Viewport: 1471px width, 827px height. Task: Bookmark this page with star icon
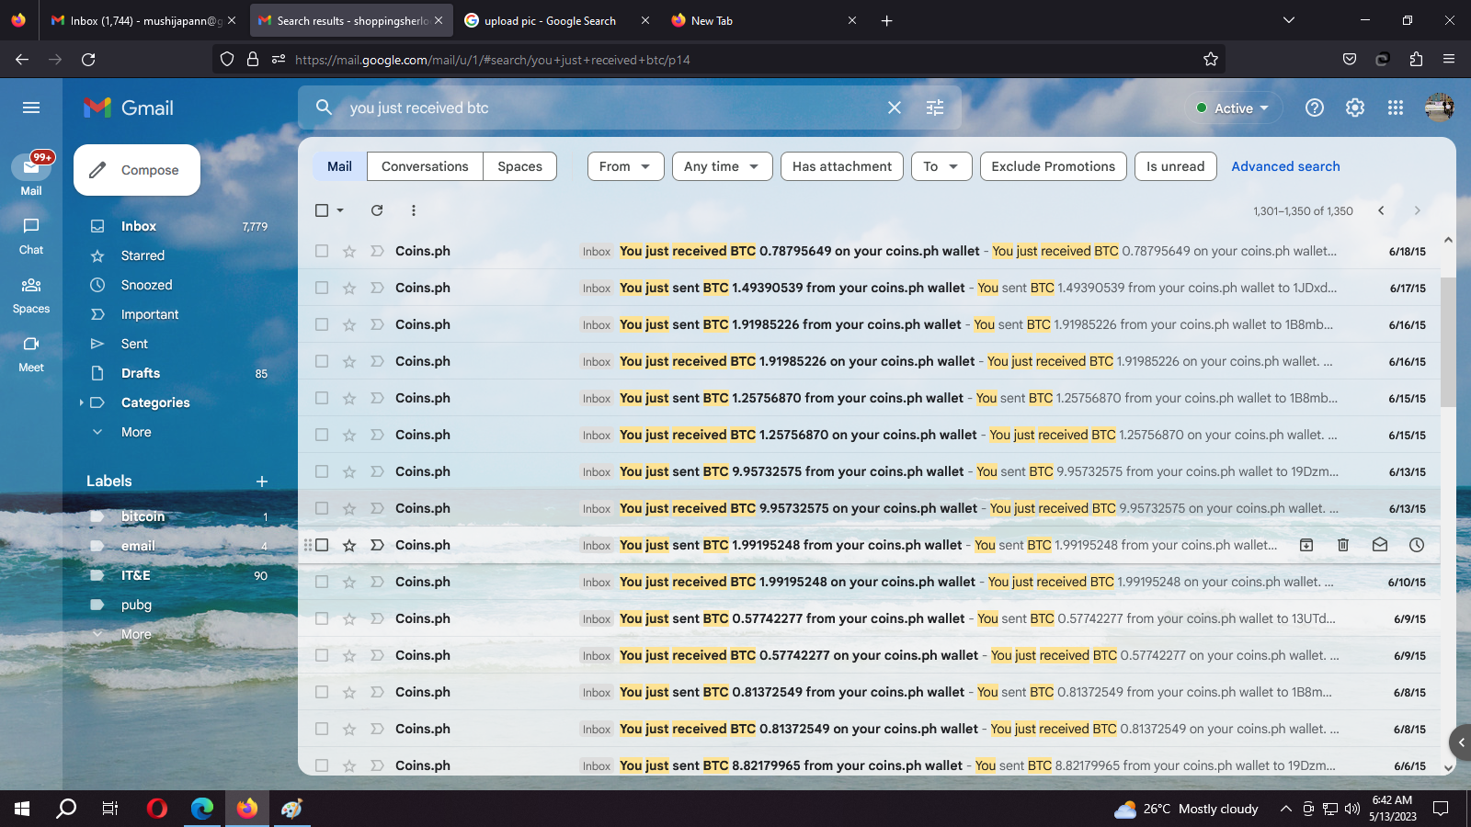[1211, 59]
